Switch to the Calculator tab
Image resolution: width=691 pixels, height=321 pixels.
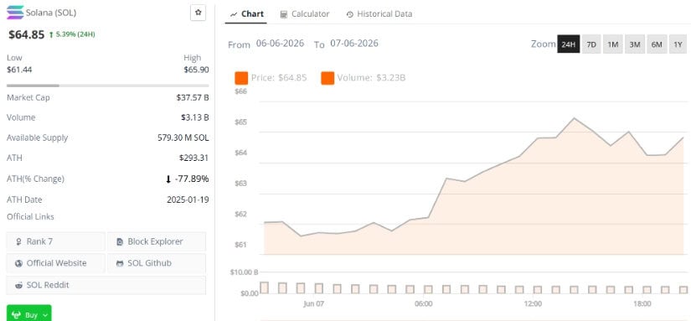point(305,14)
